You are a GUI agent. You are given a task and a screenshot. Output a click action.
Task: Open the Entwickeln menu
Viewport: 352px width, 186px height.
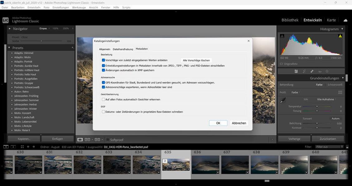[34, 7]
